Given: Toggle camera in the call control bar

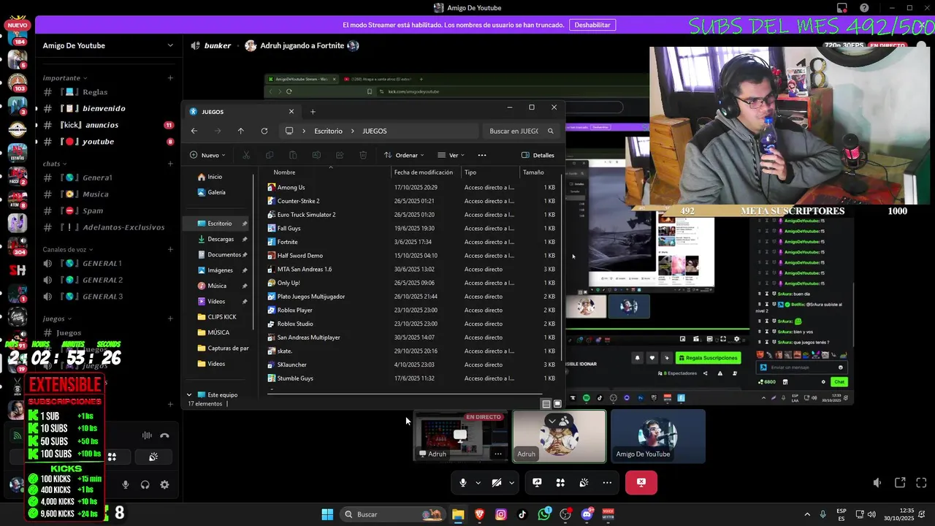Looking at the screenshot, I should click(497, 482).
